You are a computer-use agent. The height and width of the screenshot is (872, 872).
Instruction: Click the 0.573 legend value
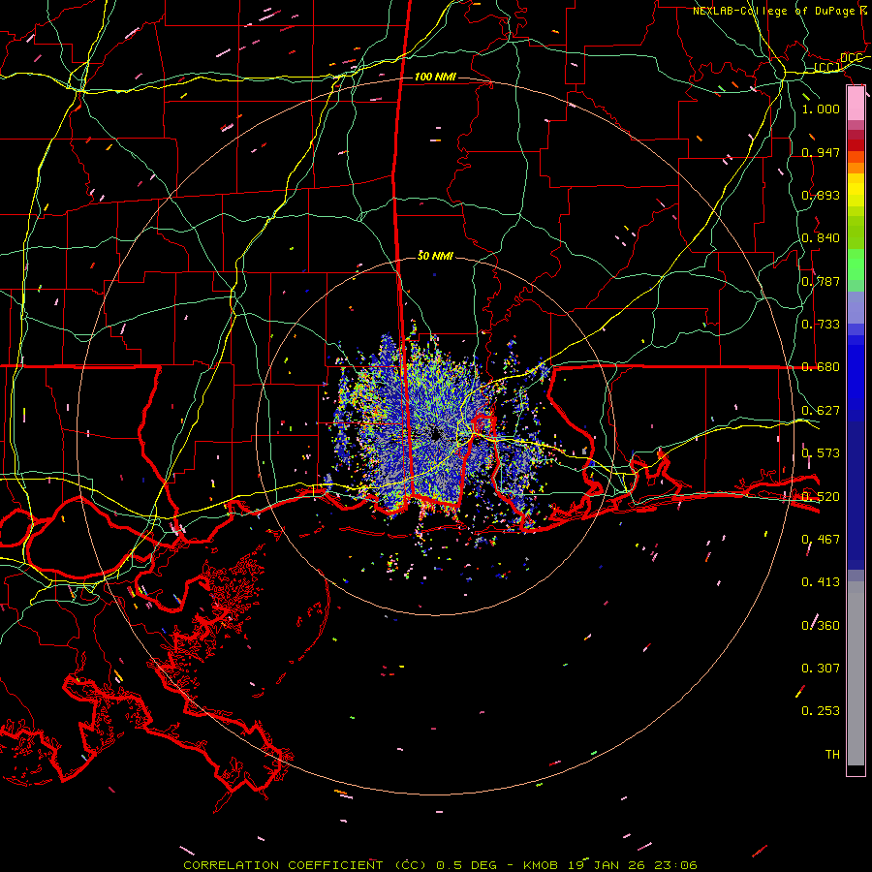point(821,452)
